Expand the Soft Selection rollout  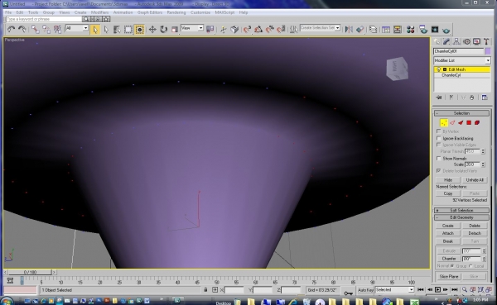click(461, 211)
